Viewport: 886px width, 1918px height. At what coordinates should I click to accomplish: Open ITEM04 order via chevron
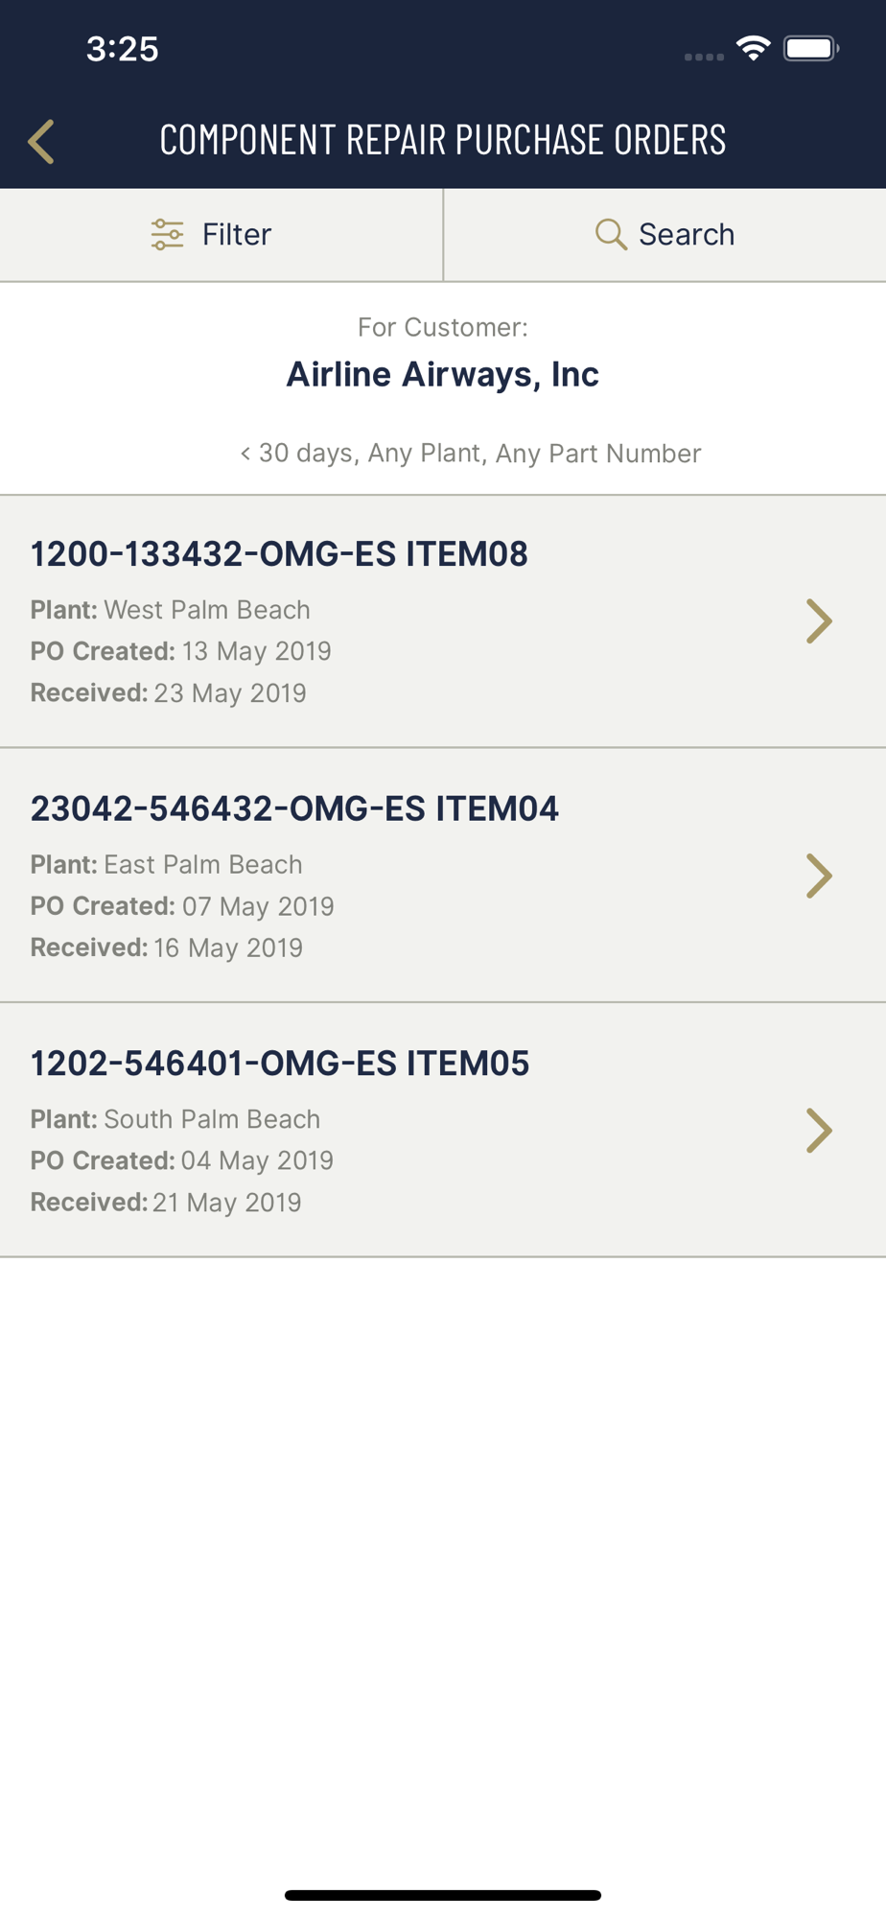819,876
